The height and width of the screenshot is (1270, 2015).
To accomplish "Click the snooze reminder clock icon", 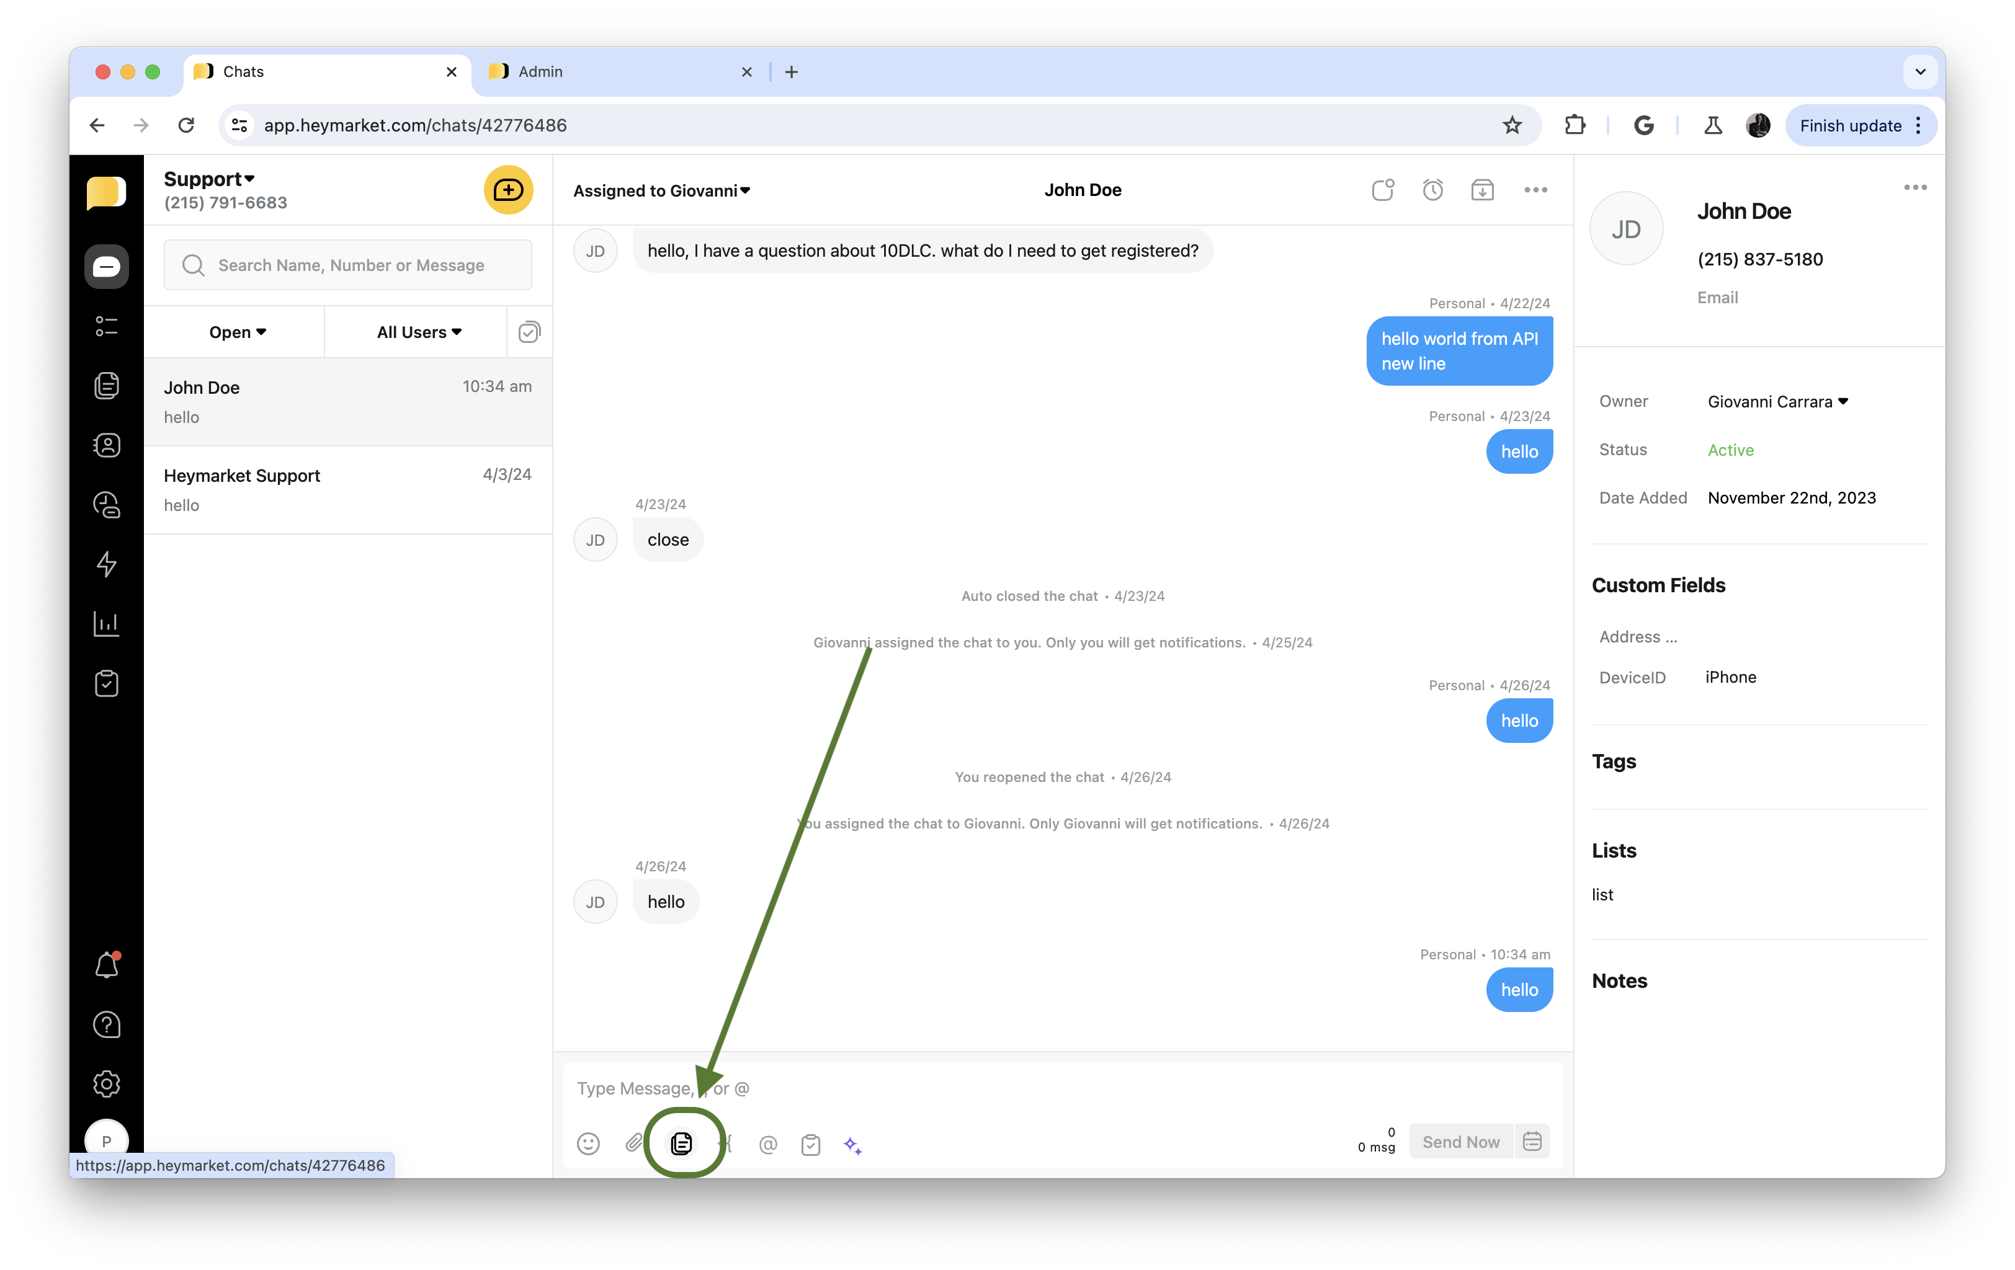I will [1432, 190].
